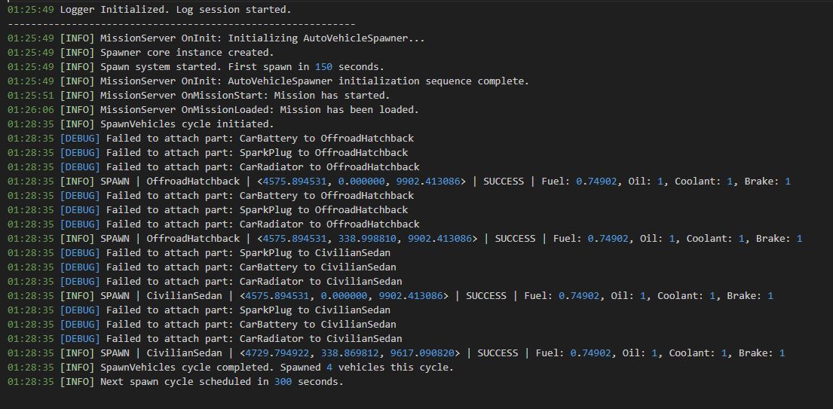
Task: Select the 'Initializing AutoVehicleSpawner...' log line
Action: [x=216, y=38]
